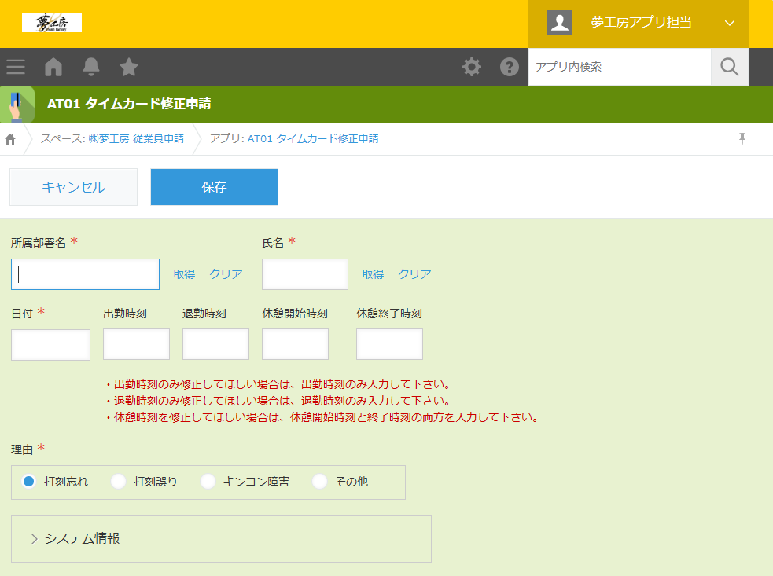Click the breadcrumb home icon
This screenshot has width=773, height=576.
(x=11, y=139)
